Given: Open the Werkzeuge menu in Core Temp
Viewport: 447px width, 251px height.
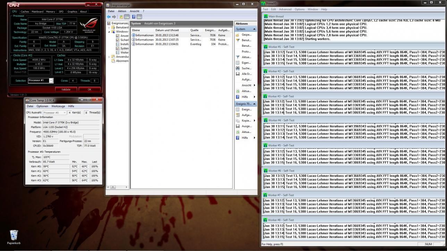Looking at the screenshot, I should 58,106.
